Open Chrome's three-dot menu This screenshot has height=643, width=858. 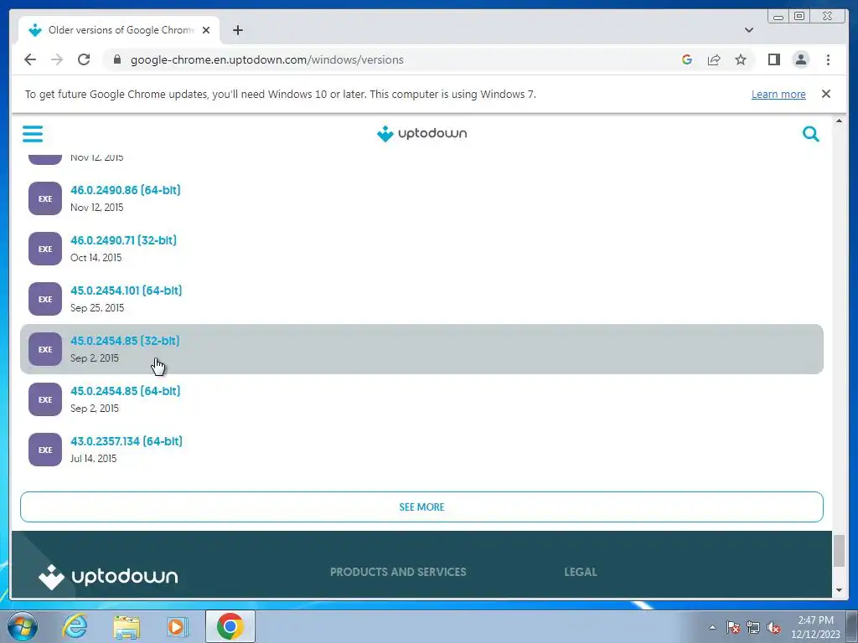828,59
